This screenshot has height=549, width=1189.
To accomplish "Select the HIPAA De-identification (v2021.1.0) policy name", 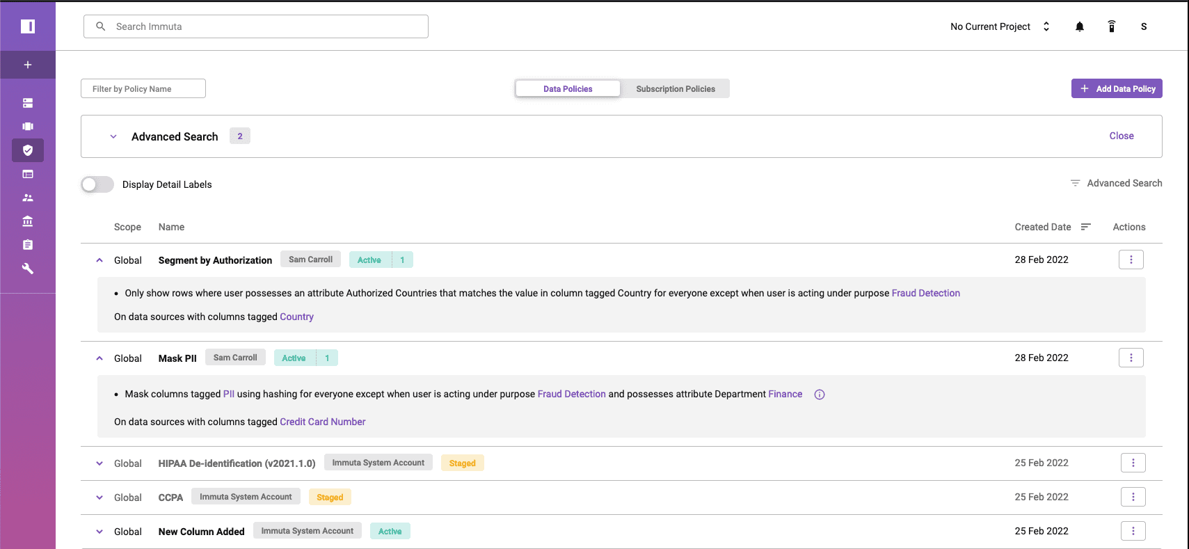I will [x=237, y=463].
